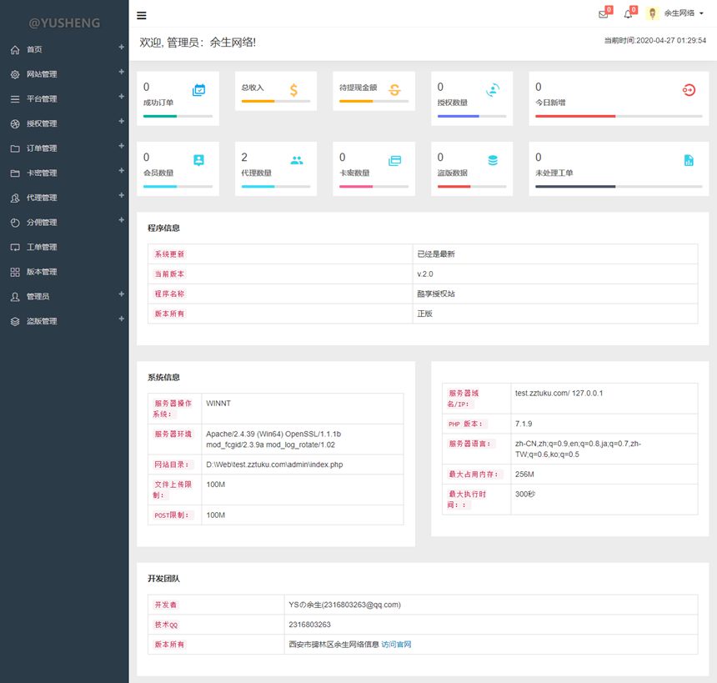The width and height of the screenshot is (717, 683).
Task: Open 版本管理 in the sidebar
Action: (42, 272)
